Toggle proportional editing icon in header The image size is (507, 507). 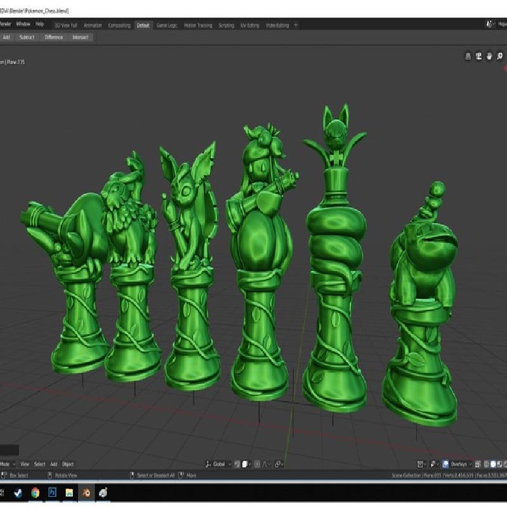click(x=257, y=465)
